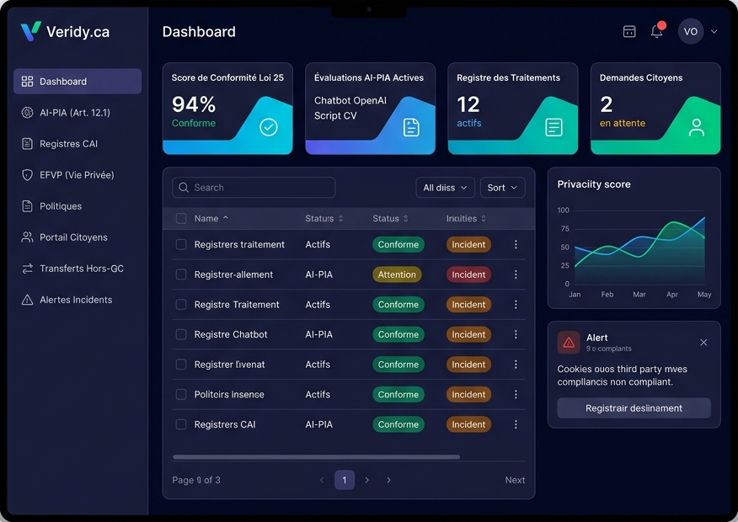Check the Registre Chatbot row checkbox
The width and height of the screenshot is (738, 522).
[x=181, y=334]
